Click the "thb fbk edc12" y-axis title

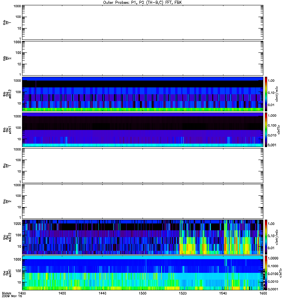click(7, 94)
